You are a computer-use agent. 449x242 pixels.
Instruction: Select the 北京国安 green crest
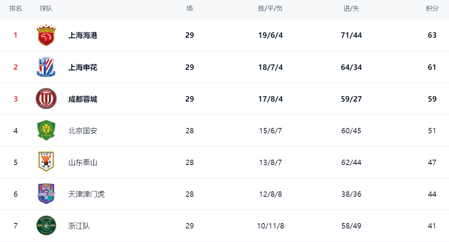coord(46,131)
